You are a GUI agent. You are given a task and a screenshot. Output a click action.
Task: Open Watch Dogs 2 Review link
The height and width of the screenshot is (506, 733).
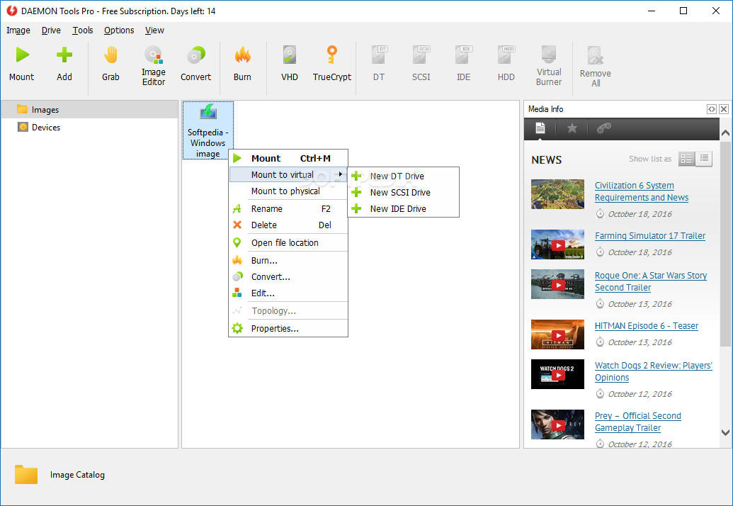coord(654,371)
